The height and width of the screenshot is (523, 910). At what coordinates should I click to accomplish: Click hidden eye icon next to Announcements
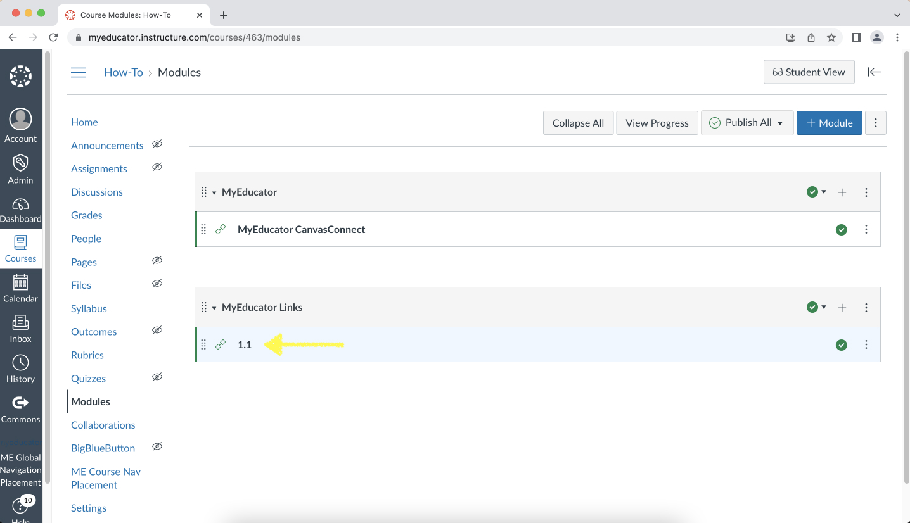pyautogui.click(x=157, y=144)
